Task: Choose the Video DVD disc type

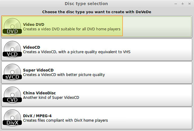Action: 34,24
